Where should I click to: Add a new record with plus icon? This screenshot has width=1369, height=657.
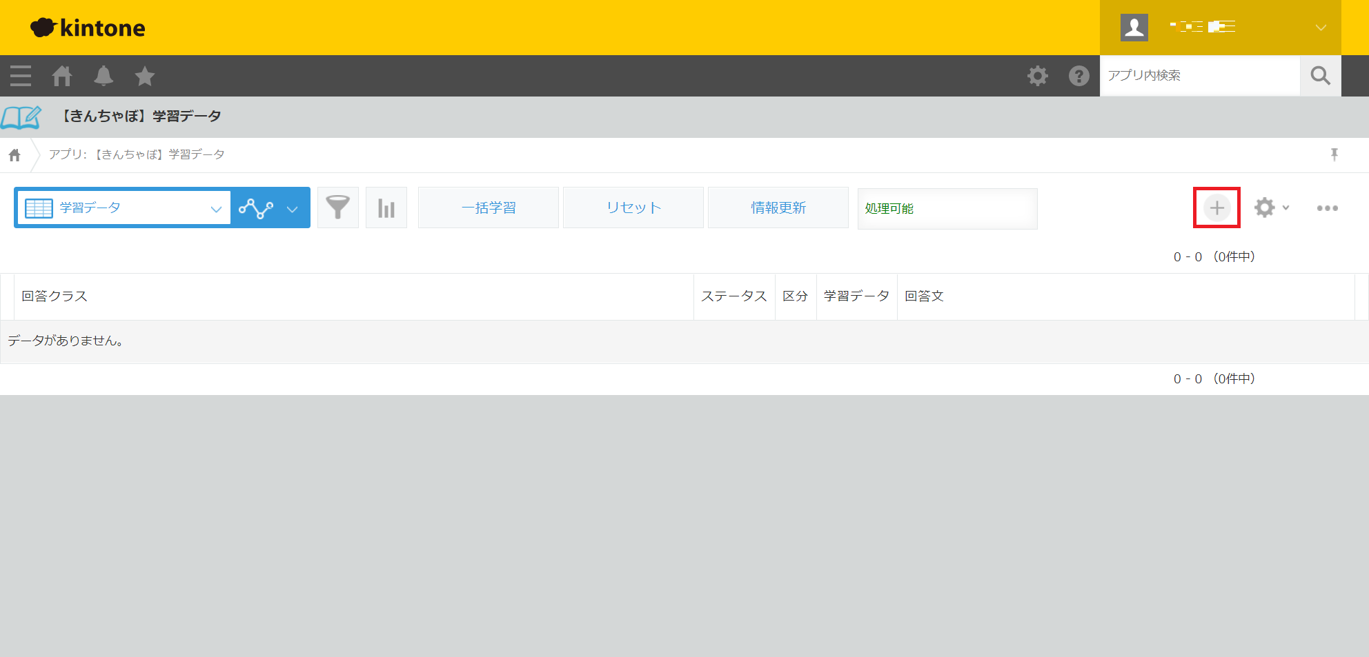[x=1217, y=208]
